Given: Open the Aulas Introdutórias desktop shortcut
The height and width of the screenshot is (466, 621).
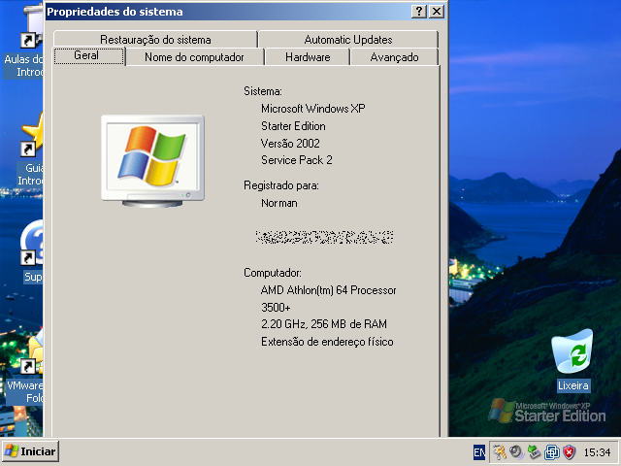Looking at the screenshot, I should click(x=29, y=44).
